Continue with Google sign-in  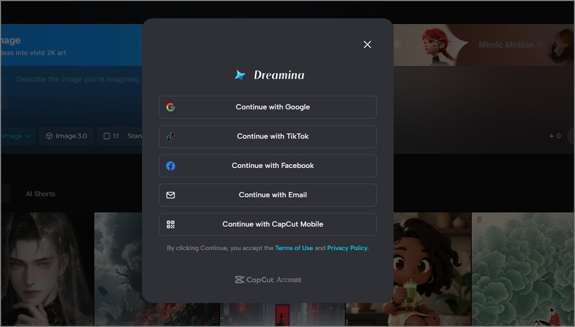click(268, 107)
